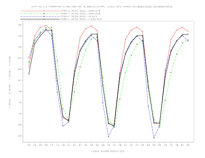Click y-axis tick value 90
The image size is (205, 158).
[x=20, y=47]
